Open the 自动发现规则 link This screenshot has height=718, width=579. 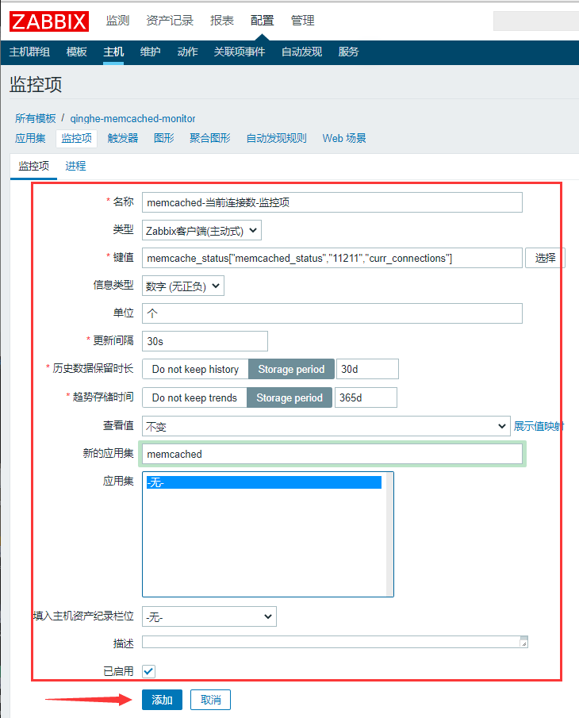pos(277,138)
